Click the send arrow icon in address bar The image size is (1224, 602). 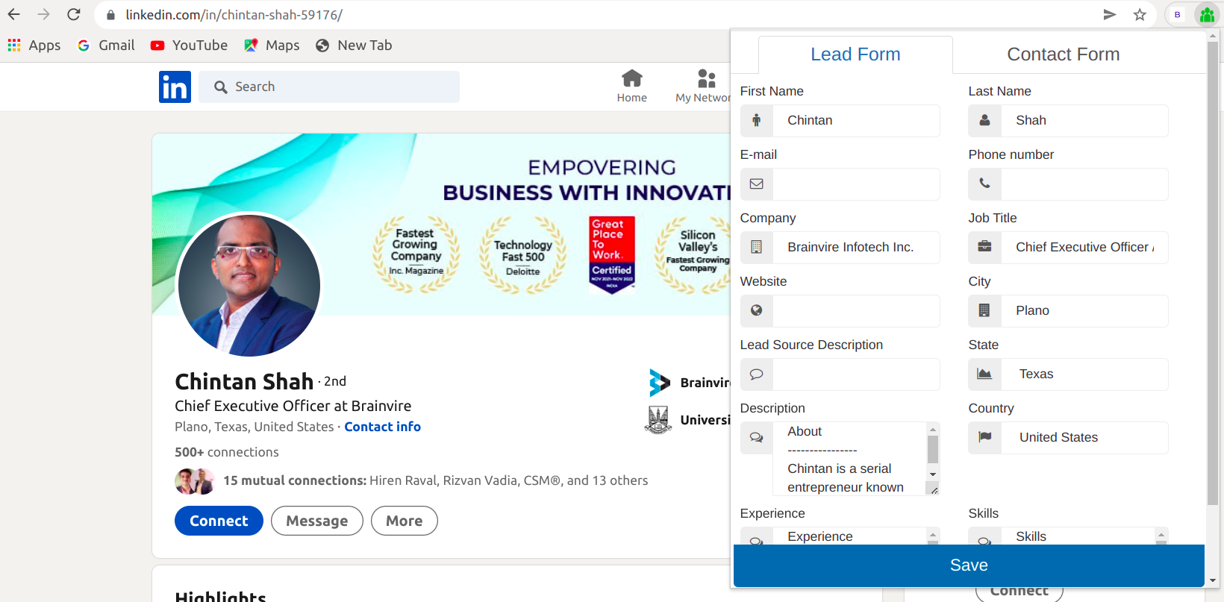click(x=1110, y=15)
